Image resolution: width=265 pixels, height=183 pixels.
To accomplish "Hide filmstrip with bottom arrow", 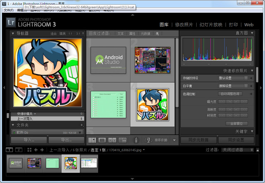I will (x=132, y=179).
